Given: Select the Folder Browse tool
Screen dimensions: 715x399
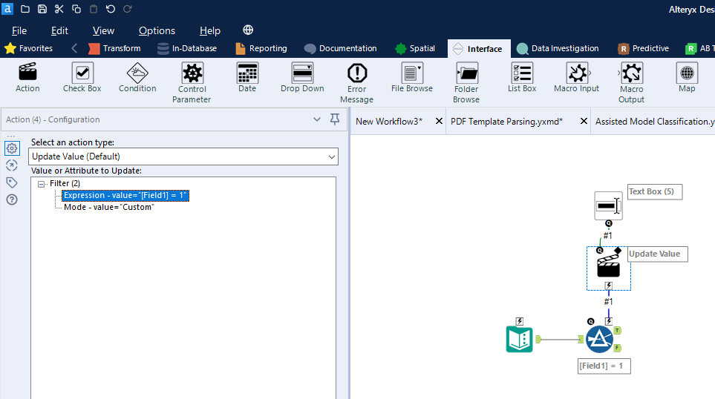Looking at the screenshot, I should (466, 83).
